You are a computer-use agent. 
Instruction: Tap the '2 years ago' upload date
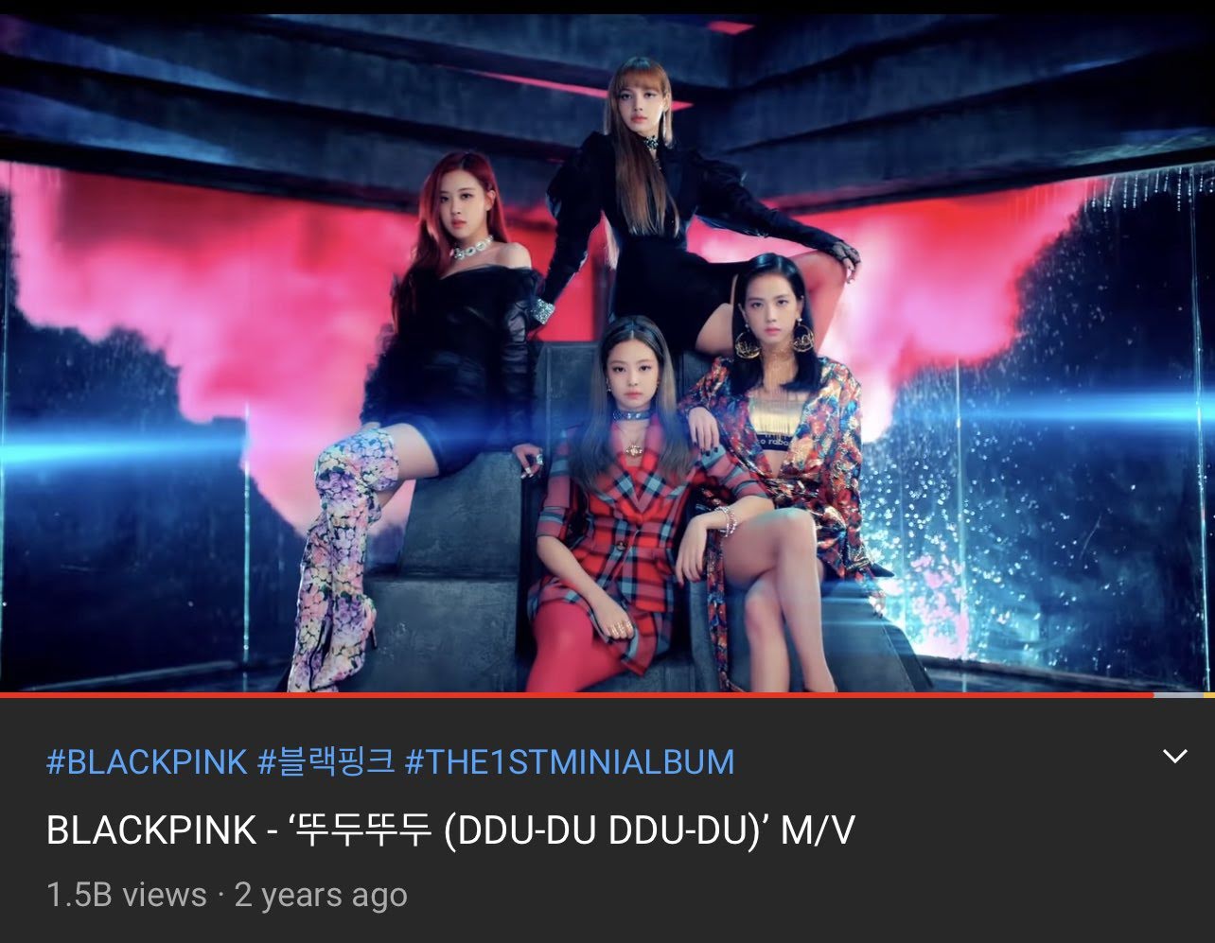(x=321, y=895)
